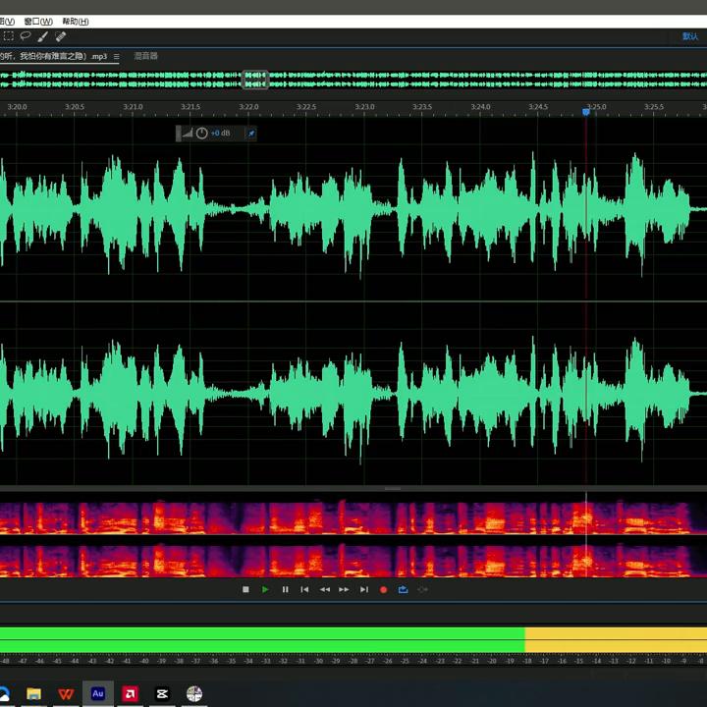Switch to the 混音器 mixer tab
The image size is (707, 707).
tap(145, 56)
